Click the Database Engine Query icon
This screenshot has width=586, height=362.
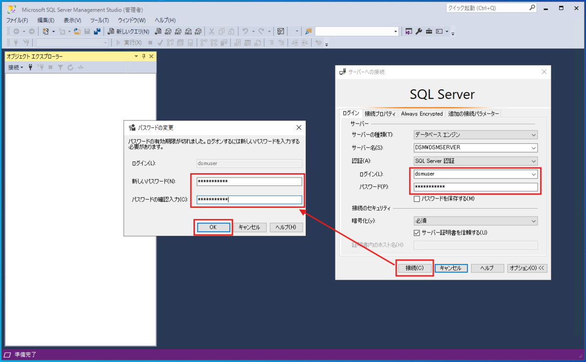pos(158,31)
